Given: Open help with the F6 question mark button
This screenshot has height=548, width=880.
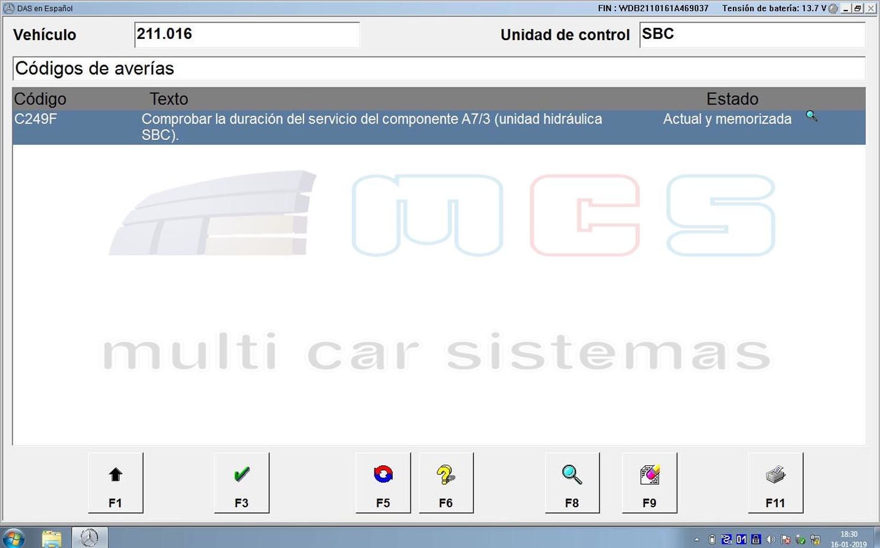Looking at the screenshot, I should 446,483.
